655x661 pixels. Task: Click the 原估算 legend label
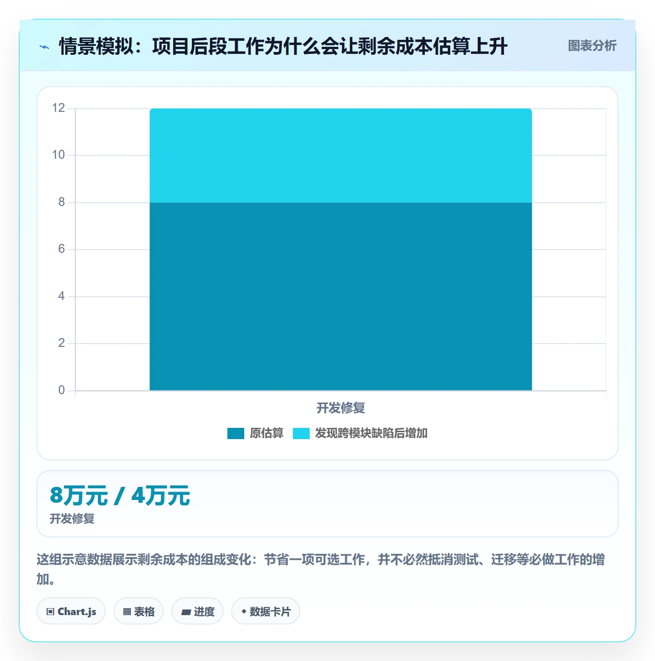pyautogui.click(x=267, y=433)
